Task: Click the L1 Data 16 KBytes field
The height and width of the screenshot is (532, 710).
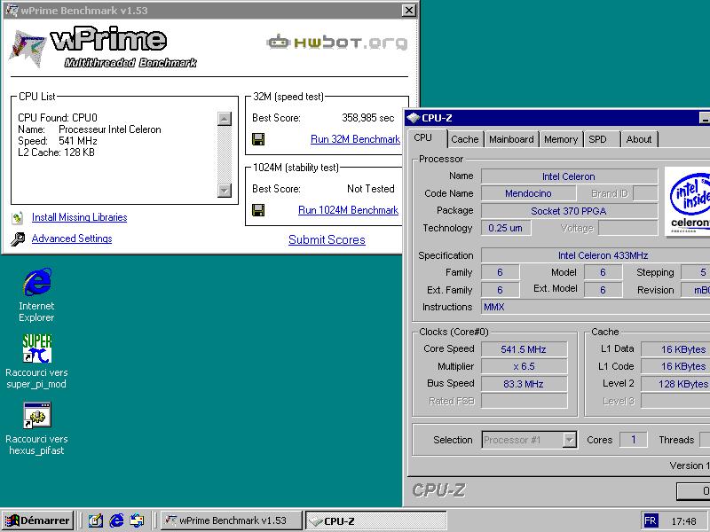Action: point(675,349)
